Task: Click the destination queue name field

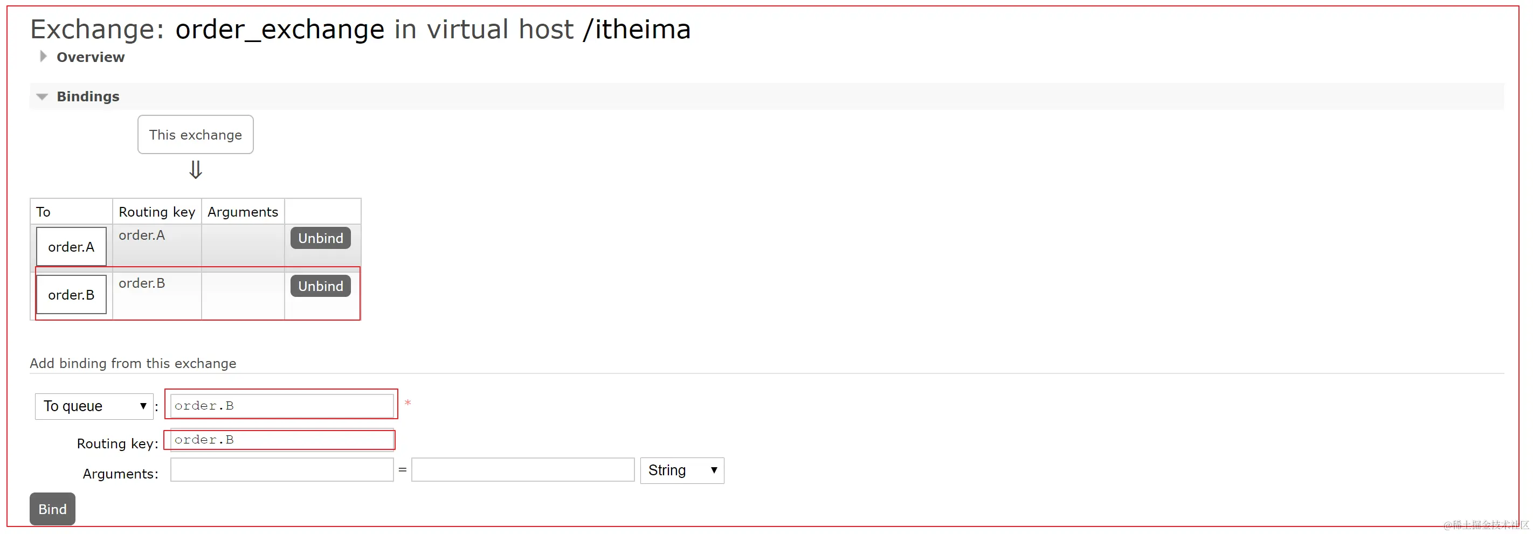Action: tap(281, 406)
